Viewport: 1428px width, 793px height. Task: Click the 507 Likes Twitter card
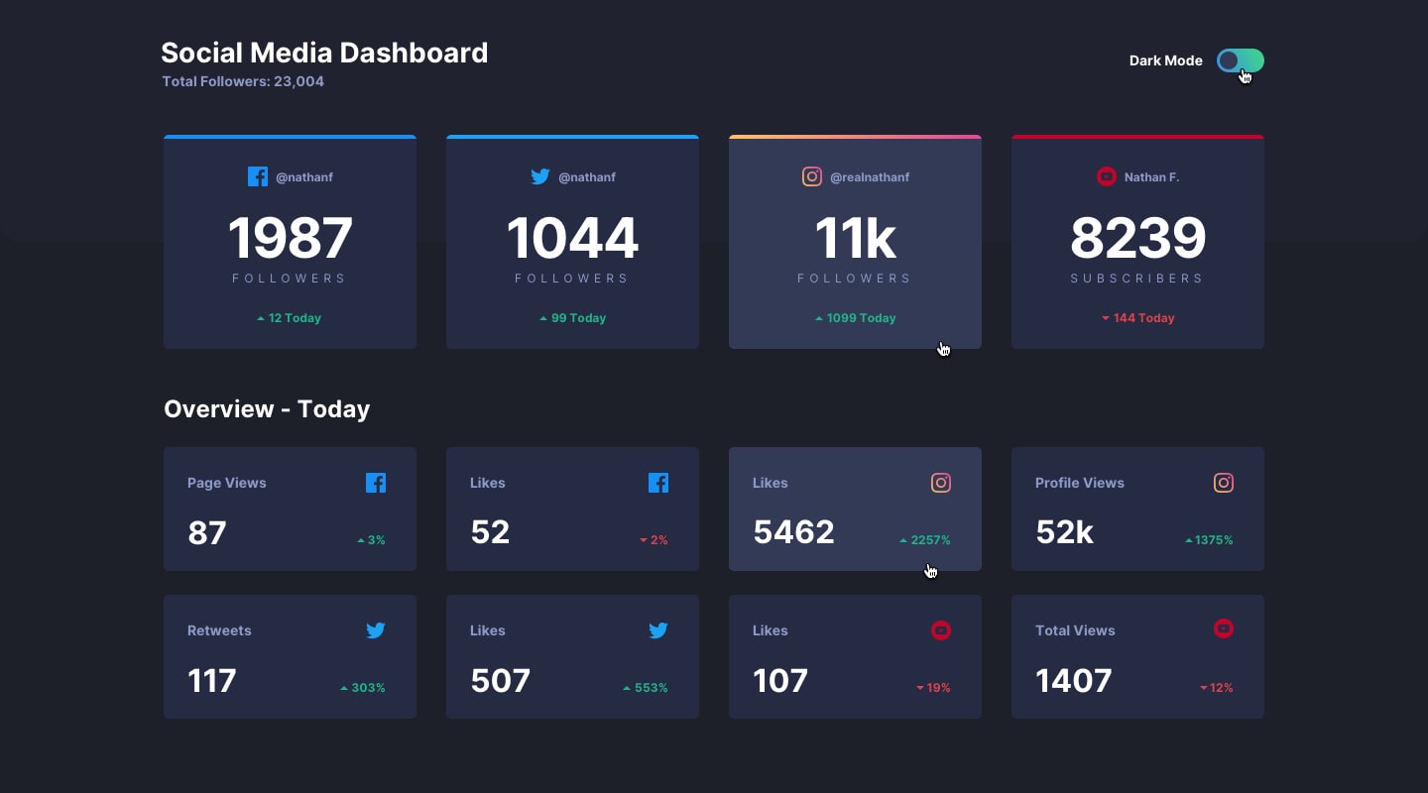[x=572, y=656]
